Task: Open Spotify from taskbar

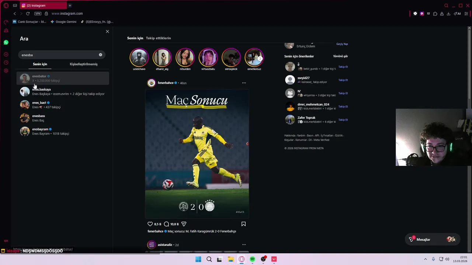Action: (x=252, y=259)
